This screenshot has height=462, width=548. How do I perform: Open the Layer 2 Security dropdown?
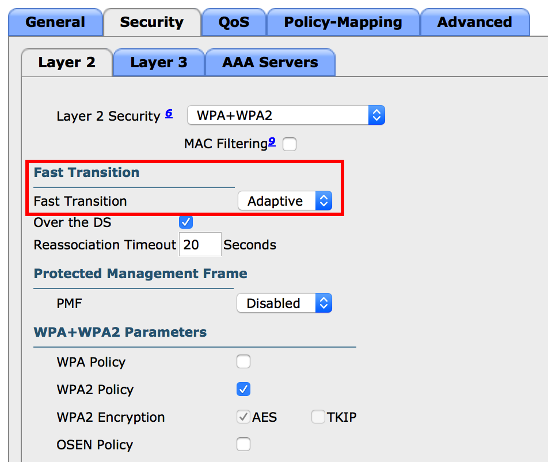(286, 115)
